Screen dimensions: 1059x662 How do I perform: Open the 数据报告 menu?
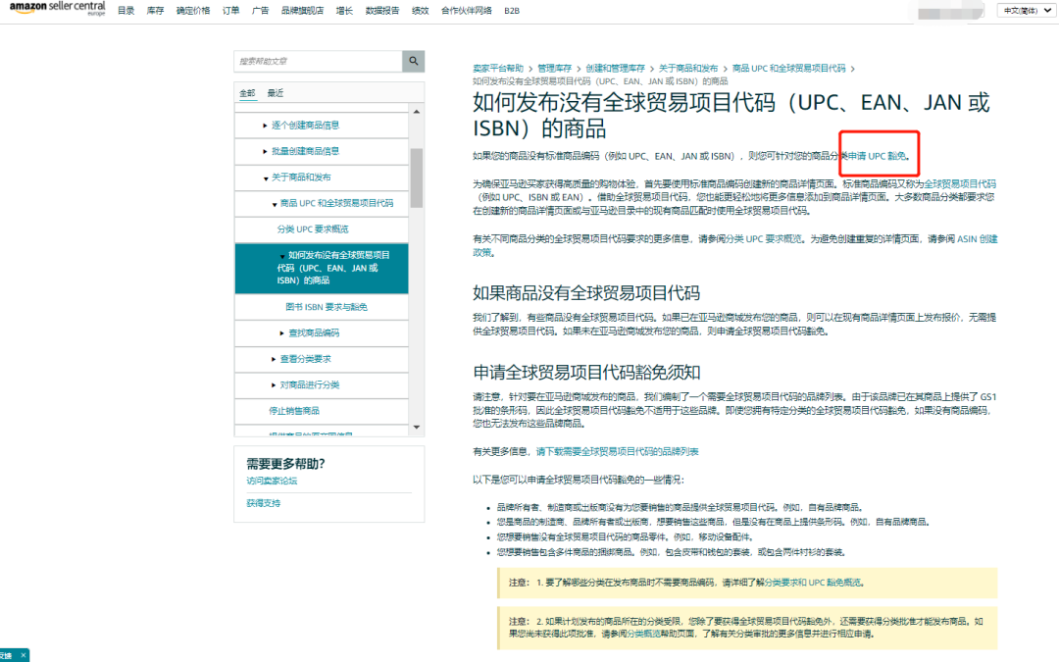click(x=382, y=11)
